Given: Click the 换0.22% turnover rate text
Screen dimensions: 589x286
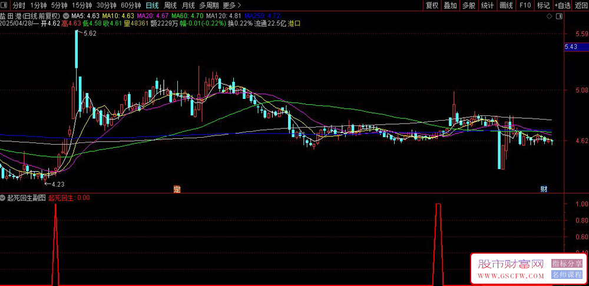Looking at the screenshot, I should [x=240, y=24].
